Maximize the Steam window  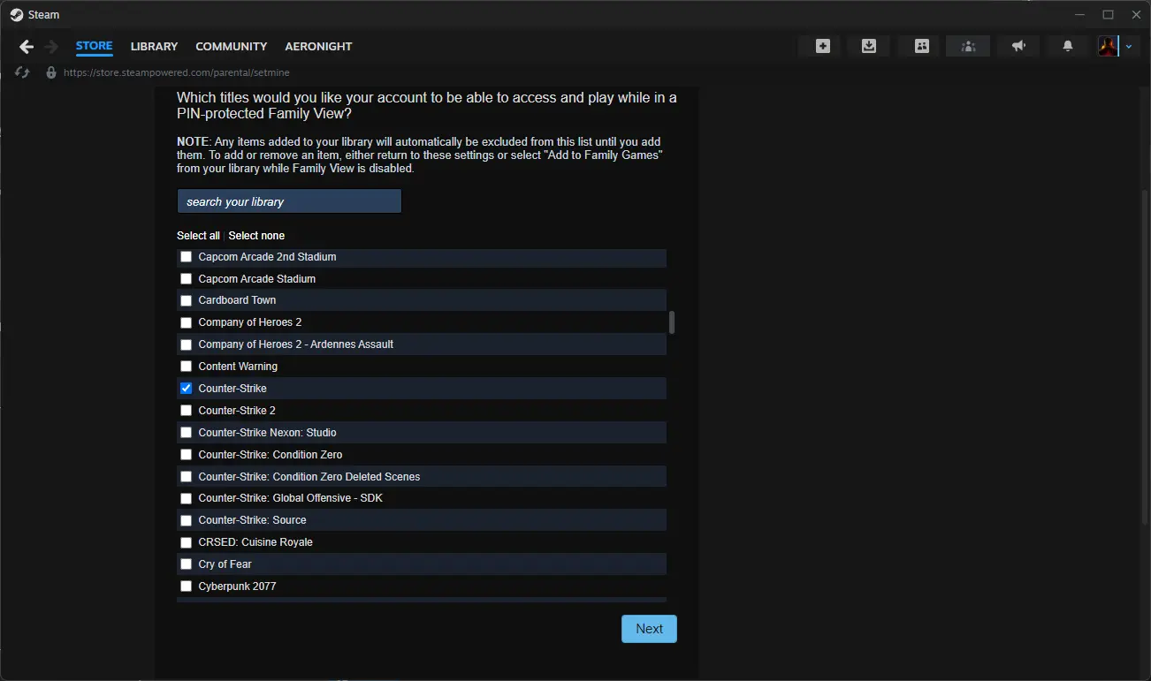1108,15
